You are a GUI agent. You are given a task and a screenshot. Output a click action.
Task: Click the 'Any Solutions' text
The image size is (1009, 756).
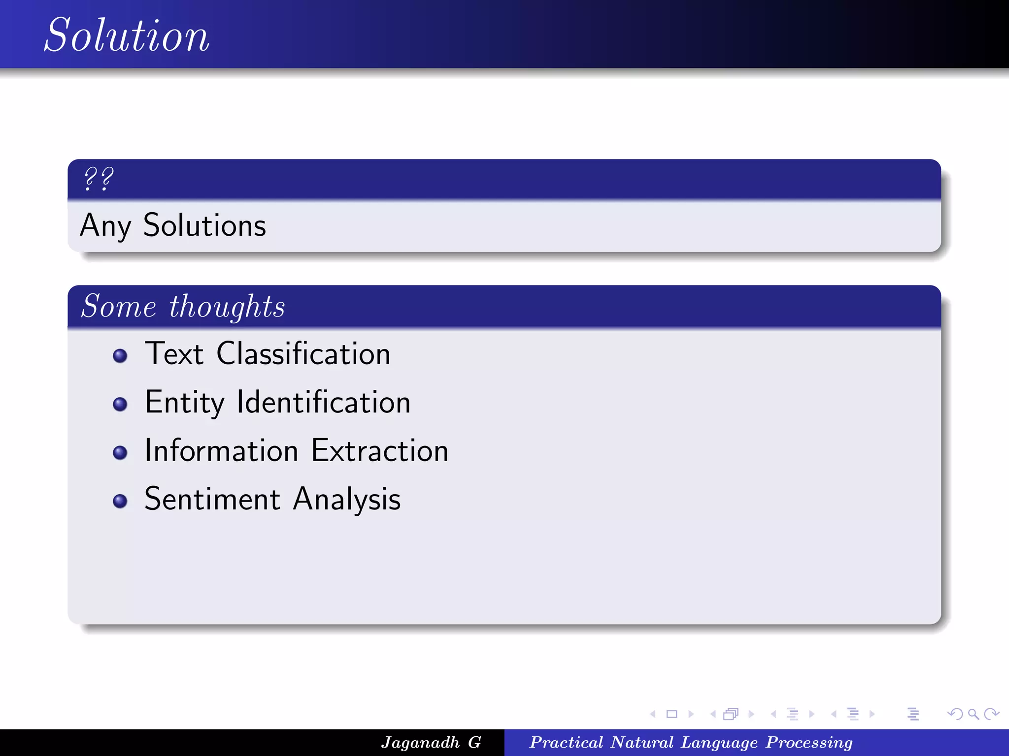pyautogui.click(x=173, y=225)
